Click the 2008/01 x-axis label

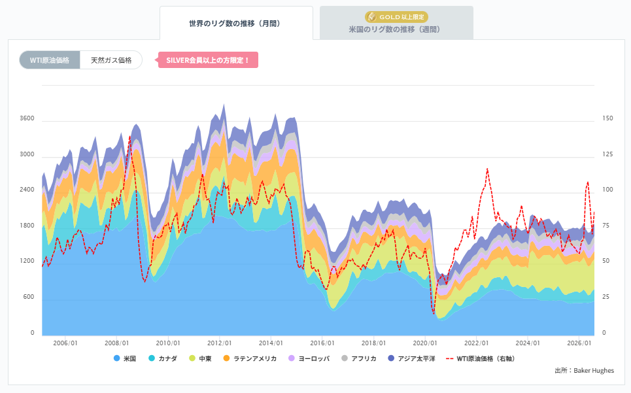click(x=116, y=343)
